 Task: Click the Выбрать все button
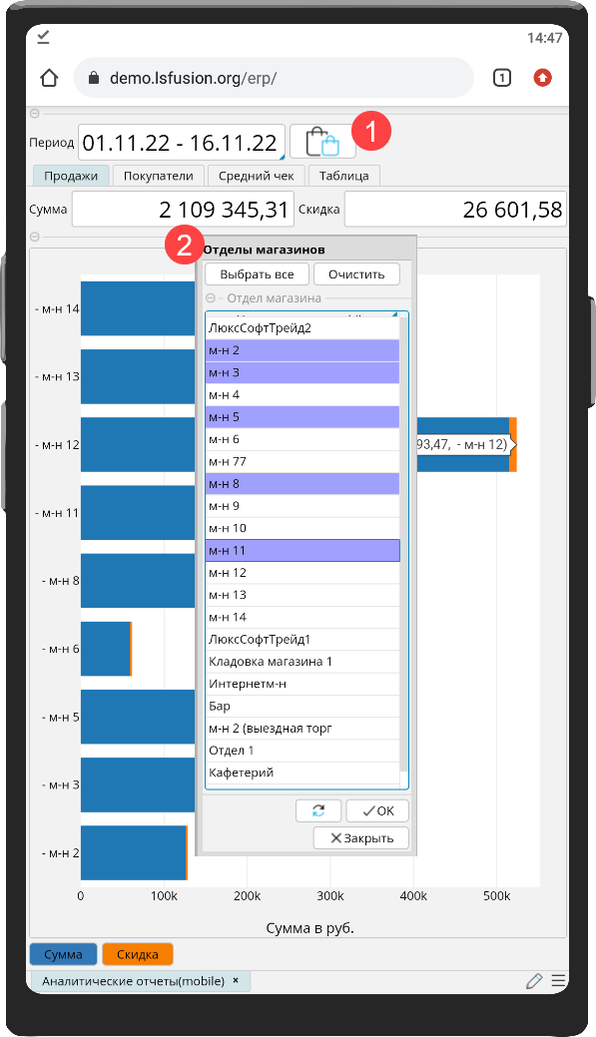coord(257,273)
